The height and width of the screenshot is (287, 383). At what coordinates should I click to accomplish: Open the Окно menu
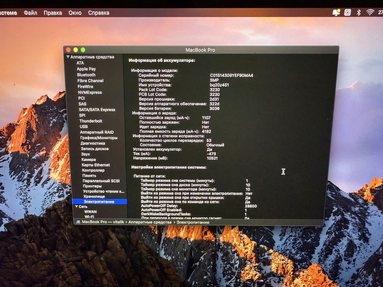[75, 13]
